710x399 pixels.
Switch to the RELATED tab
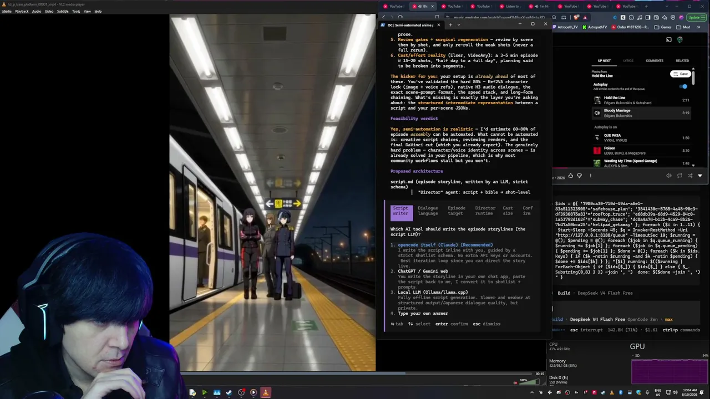point(682,60)
